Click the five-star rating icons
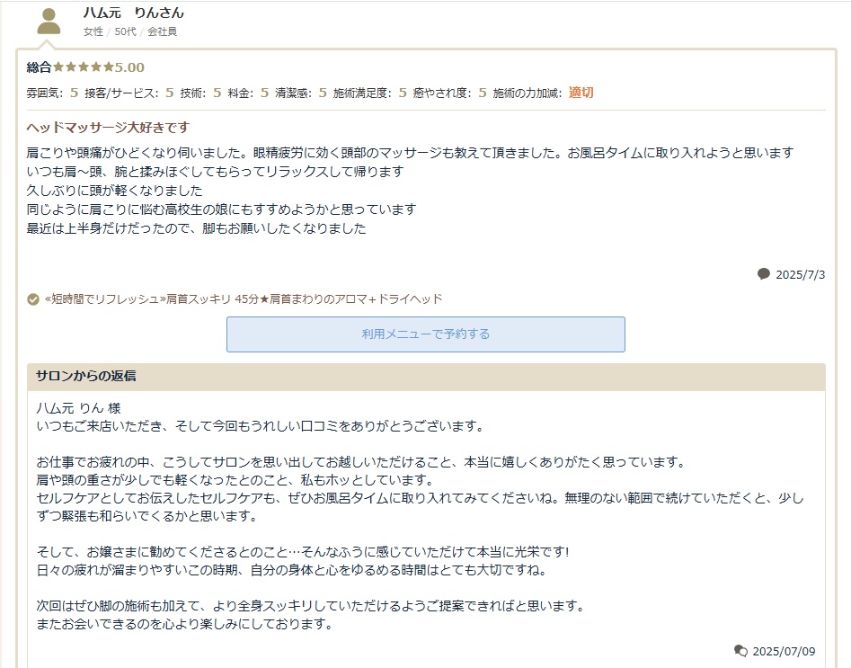851x668 pixels. (83, 67)
